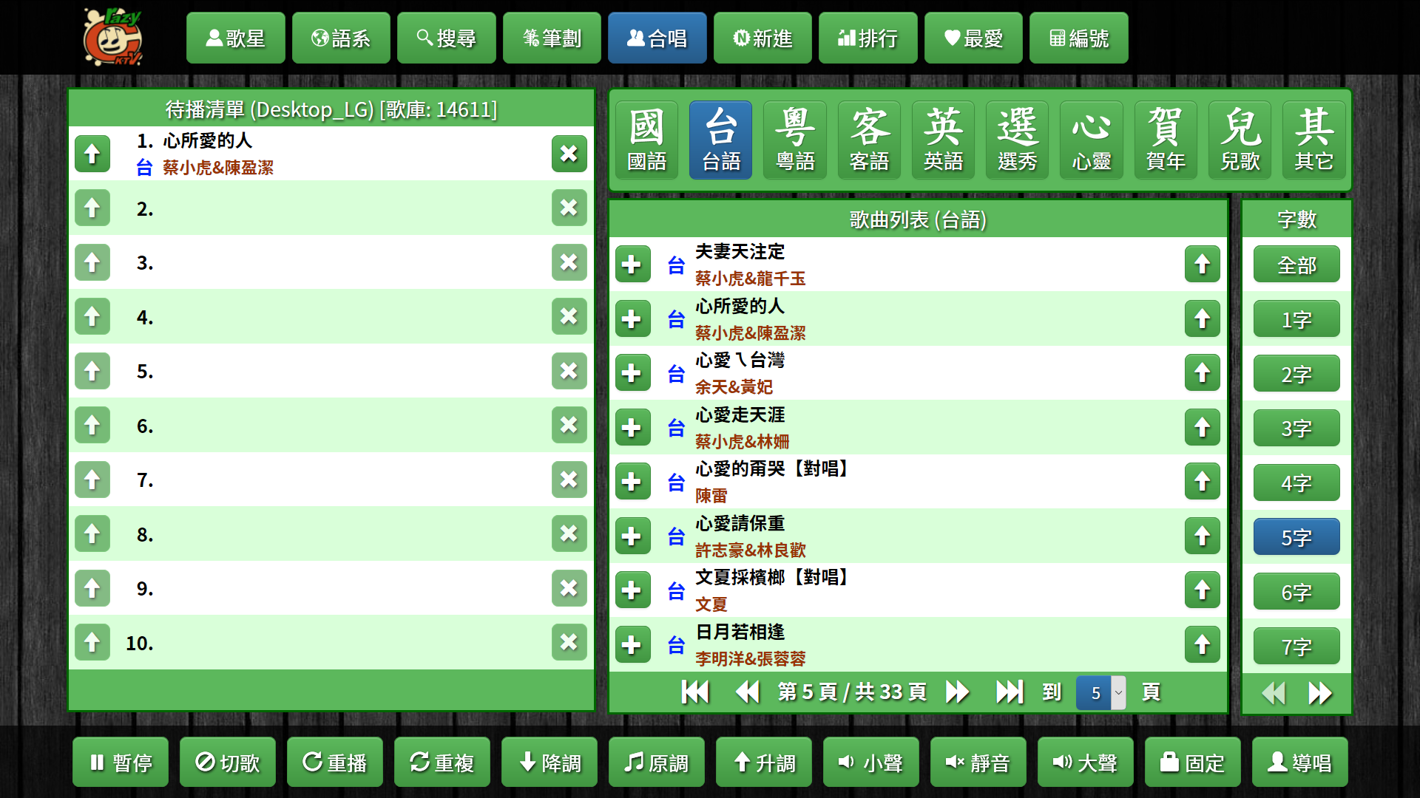Jump to last page of song list
Screen dimensions: 1420x798
(1009, 692)
